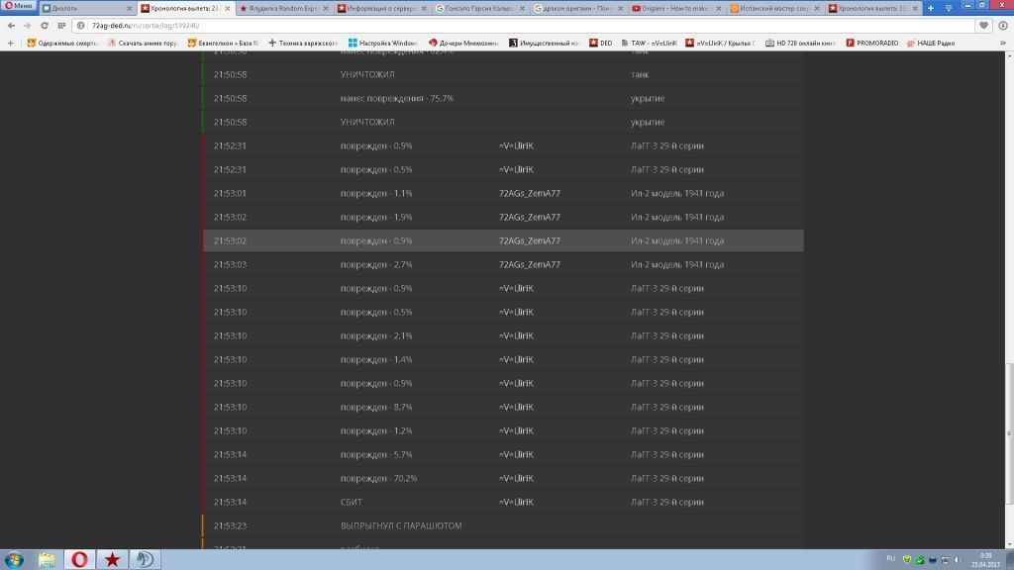
Task: Click RU language indicator
Action: click(x=890, y=559)
